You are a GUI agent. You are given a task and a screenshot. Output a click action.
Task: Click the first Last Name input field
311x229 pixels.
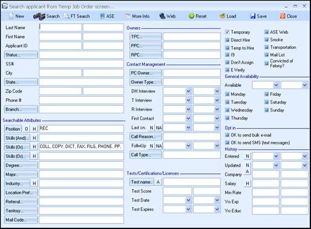click(60, 27)
